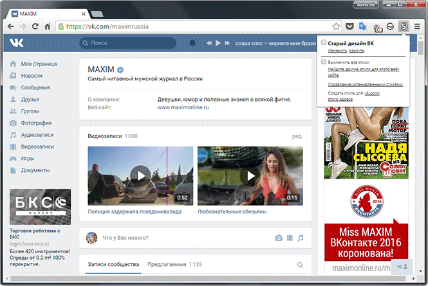Open browser home page icon
Viewport: 428px width, 286px height.
click(48, 26)
